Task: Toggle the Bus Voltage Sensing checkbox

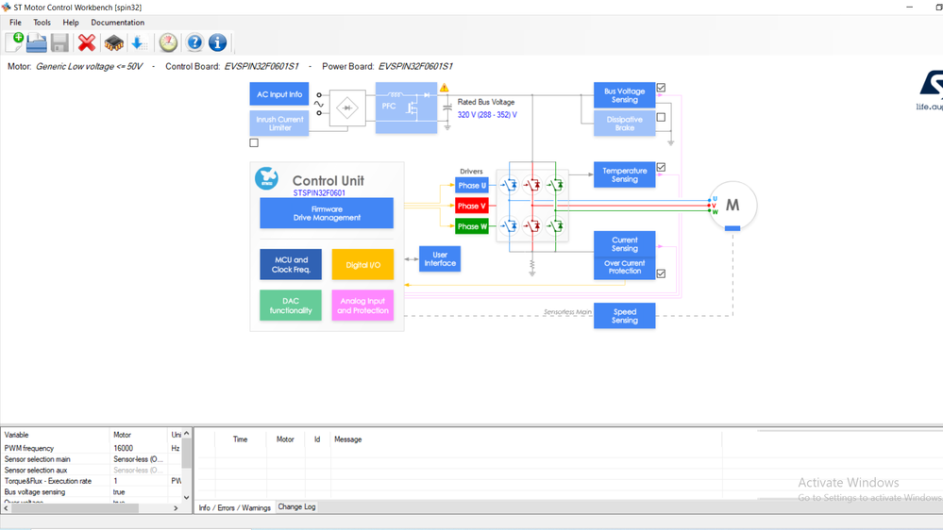Action: (661, 88)
